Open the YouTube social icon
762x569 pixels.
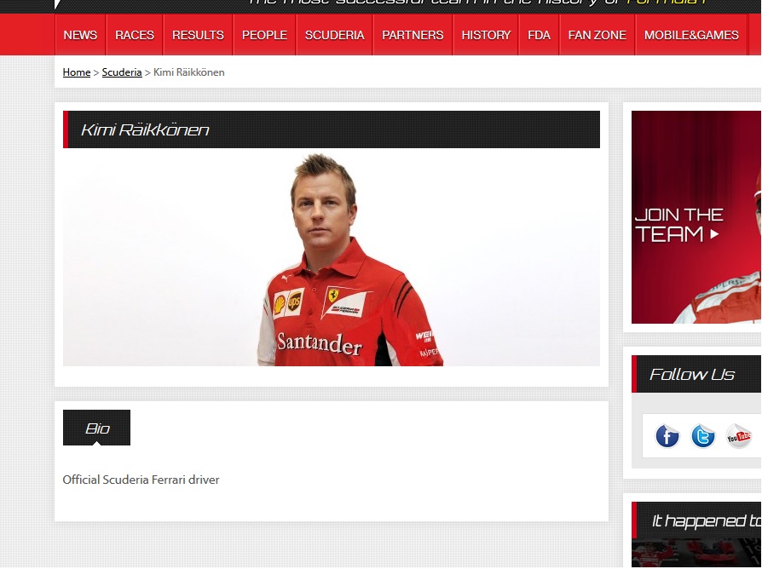[738, 437]
